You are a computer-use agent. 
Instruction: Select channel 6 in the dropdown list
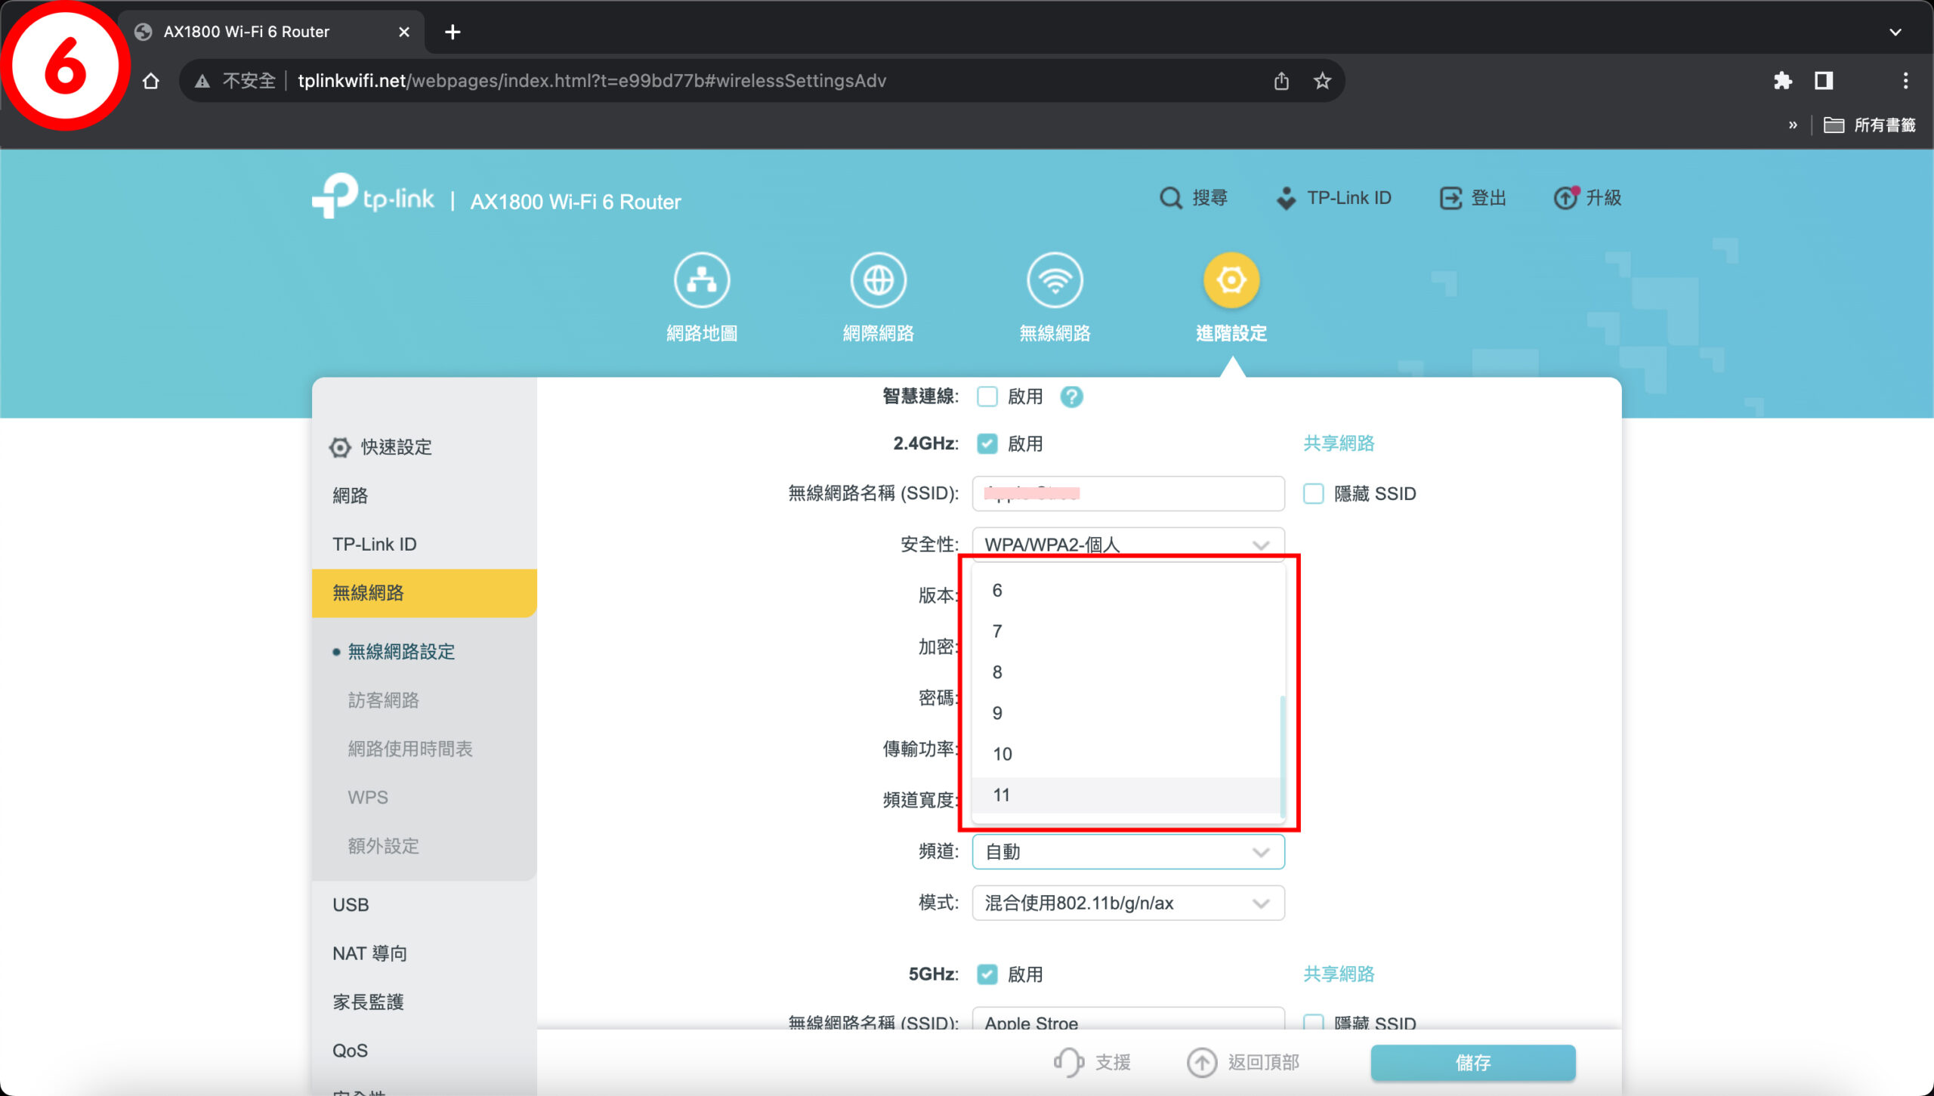coord(1126,591)
